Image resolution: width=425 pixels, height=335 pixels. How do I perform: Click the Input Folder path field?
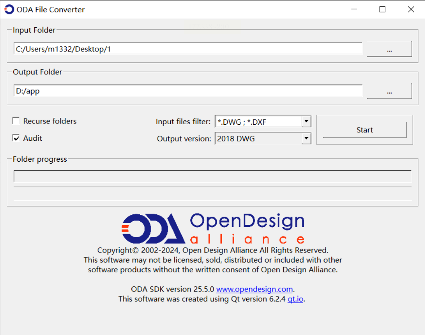[x=188, y=49]
